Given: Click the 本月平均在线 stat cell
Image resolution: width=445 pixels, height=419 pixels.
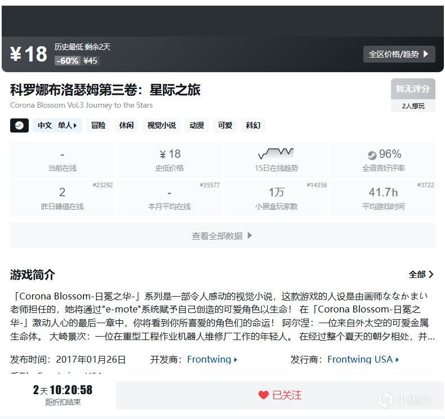Looking at the screenshot, I should tap(170, 199).
